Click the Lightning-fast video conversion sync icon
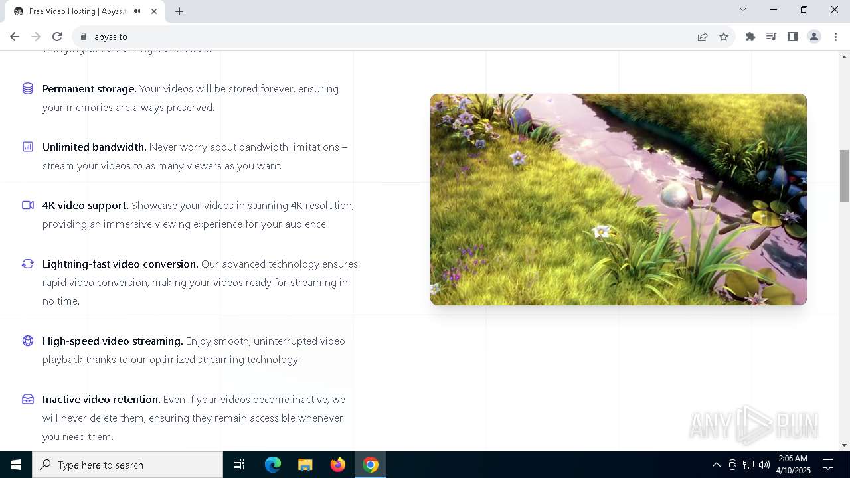The width and height of the screenshot is (850, 478). [x=28, y=264]
